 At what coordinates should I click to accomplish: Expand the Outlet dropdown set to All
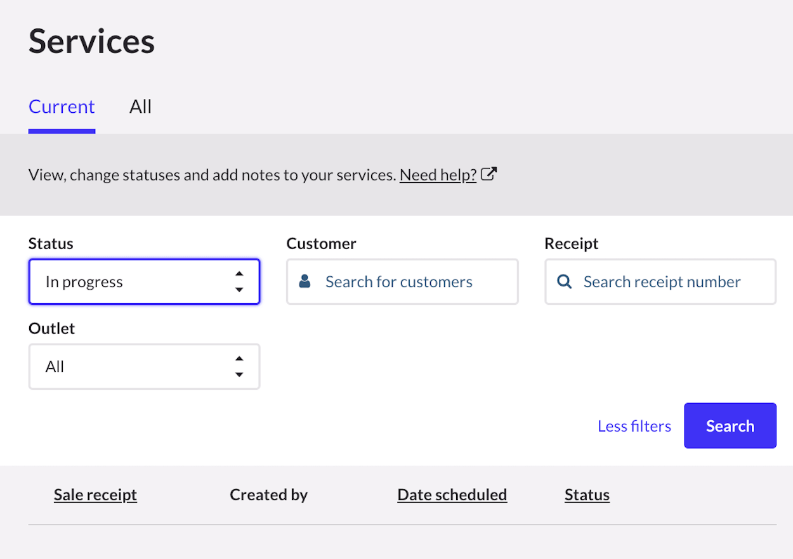click(x=133, y=366)
